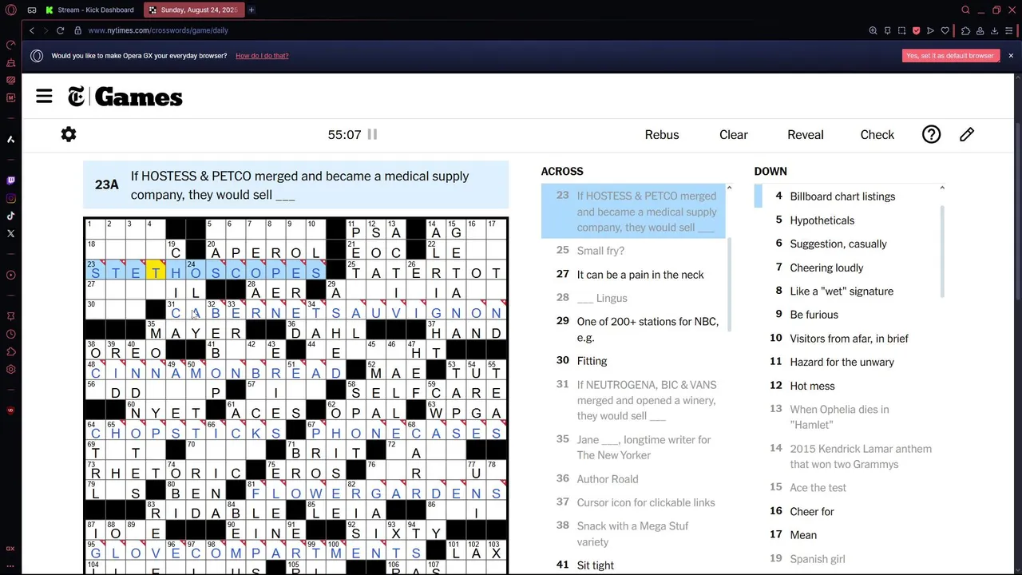
Task: Open the browser profile account icon
Action: [x=980, y=30]
